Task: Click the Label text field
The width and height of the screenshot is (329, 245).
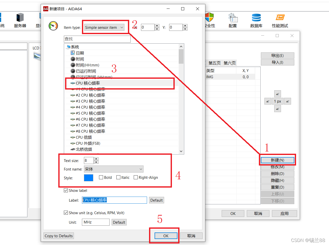Action: (114, 200)
